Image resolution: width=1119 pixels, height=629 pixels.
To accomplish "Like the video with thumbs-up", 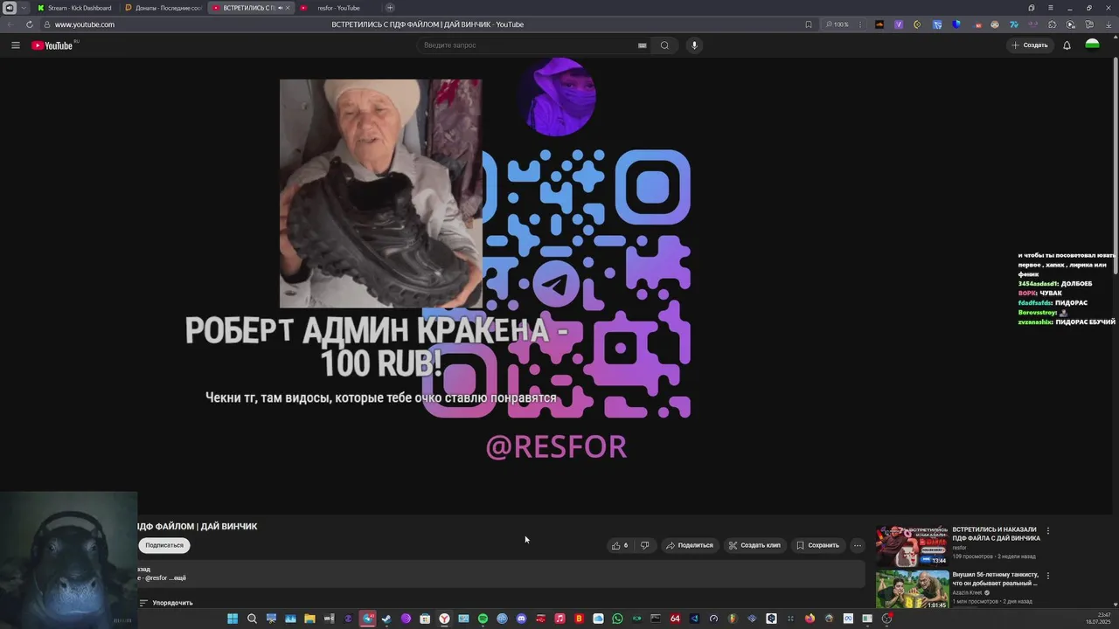I will (620, 545).
